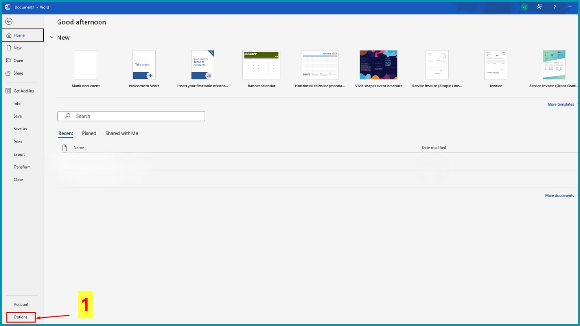This screenshot has width=580, height=326.
Task: Select Transform in the sidebar
Action: [x=23, y=167]
